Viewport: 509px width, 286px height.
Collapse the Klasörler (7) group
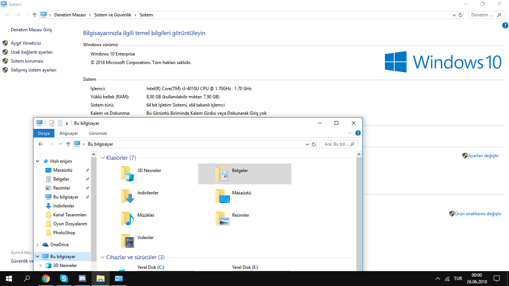point(103,158)
